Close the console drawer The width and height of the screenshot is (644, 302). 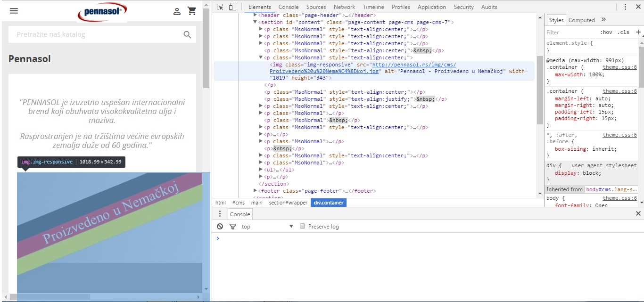click(x=638, y=213)
